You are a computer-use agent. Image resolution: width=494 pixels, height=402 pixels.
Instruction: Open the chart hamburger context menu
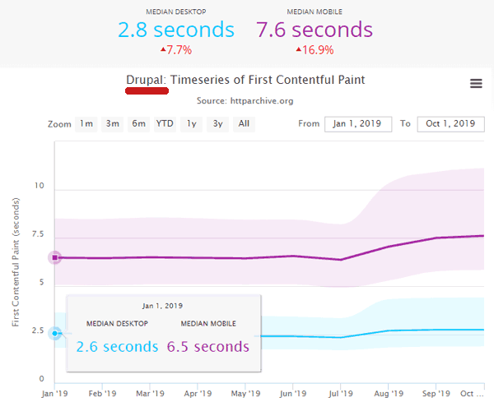click(x=476, y=83)
